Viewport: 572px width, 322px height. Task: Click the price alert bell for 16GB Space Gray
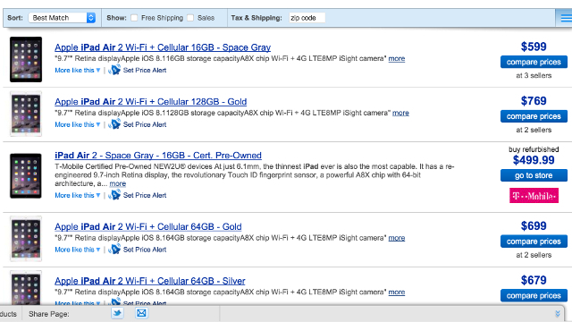tap(114, 70)
